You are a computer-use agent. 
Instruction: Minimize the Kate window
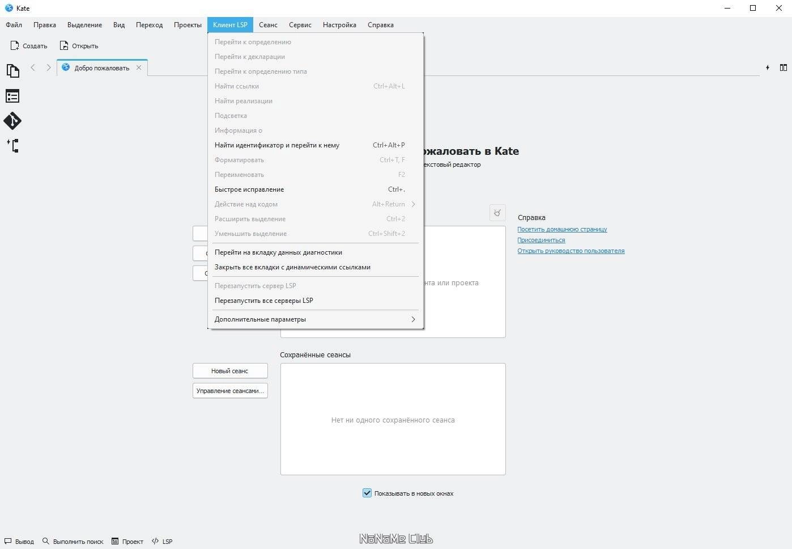(x=727, y=8)
